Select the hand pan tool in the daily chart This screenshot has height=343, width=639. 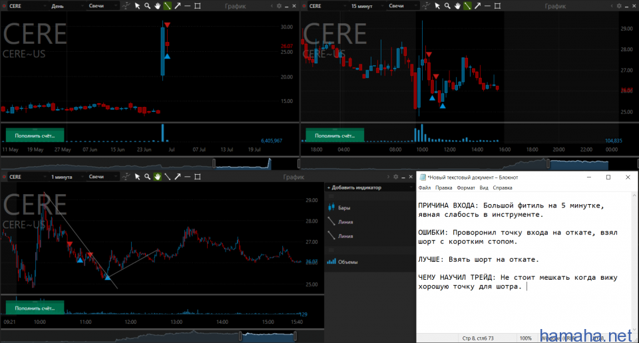pos(157,6)
